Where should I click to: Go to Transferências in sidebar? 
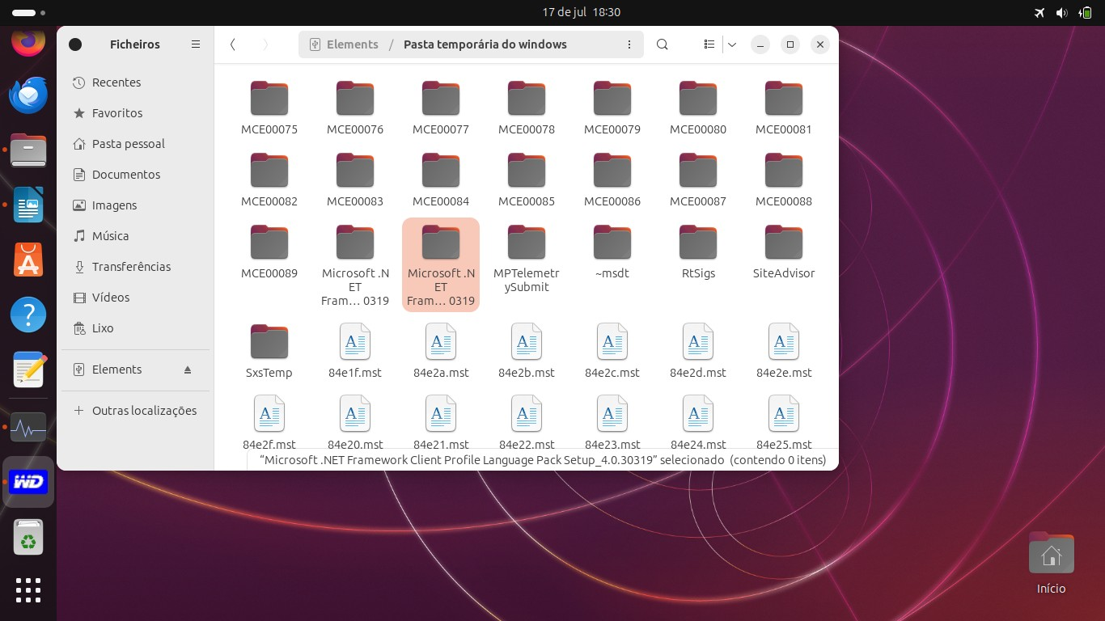click(x=131, y=267)
